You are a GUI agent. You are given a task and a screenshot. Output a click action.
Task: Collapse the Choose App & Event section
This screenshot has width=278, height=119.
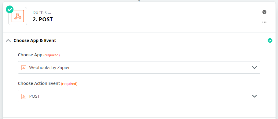(x=8, y=40)
